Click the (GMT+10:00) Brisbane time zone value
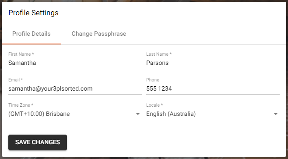Image resolution: width=288 pixels, height=159 pixels. [39, 114]
